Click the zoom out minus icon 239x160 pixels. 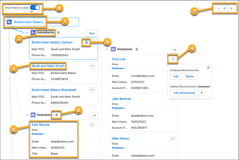click(x=218, y=8)
